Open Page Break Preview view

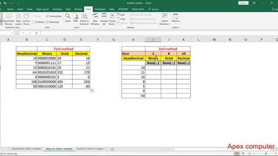coord(9,19)
